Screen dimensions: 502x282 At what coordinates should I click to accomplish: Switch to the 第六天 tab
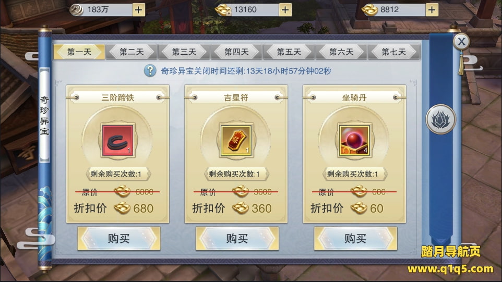tap(341, 52)
